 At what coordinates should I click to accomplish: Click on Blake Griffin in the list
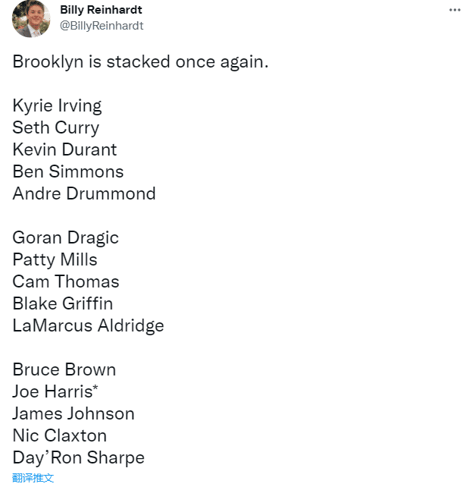pyautogui.click(x=62, y=303)
